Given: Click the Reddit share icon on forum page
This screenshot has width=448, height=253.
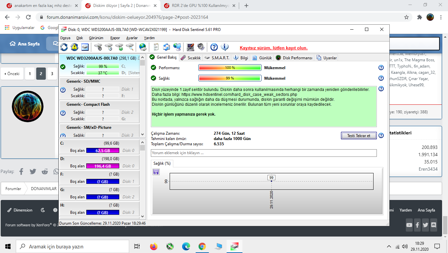Looking at the screenshot, I should [45, 171].
